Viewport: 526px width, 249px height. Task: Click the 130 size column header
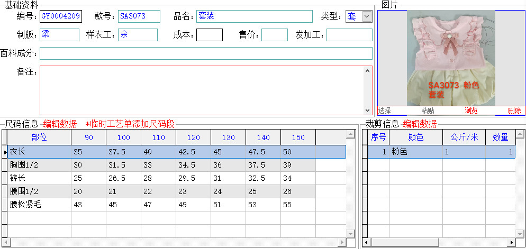coord(228,137)
